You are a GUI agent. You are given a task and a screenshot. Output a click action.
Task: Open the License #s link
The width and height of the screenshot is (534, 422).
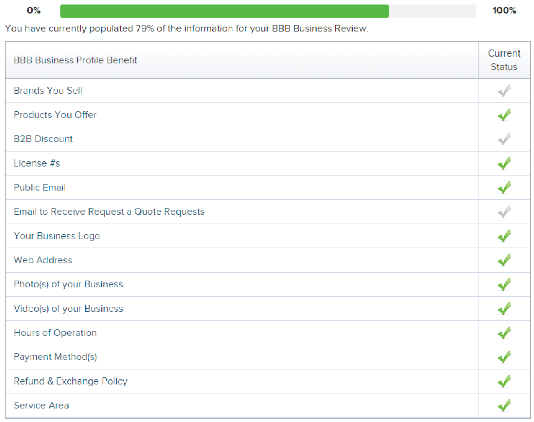[x=37, y=163]
